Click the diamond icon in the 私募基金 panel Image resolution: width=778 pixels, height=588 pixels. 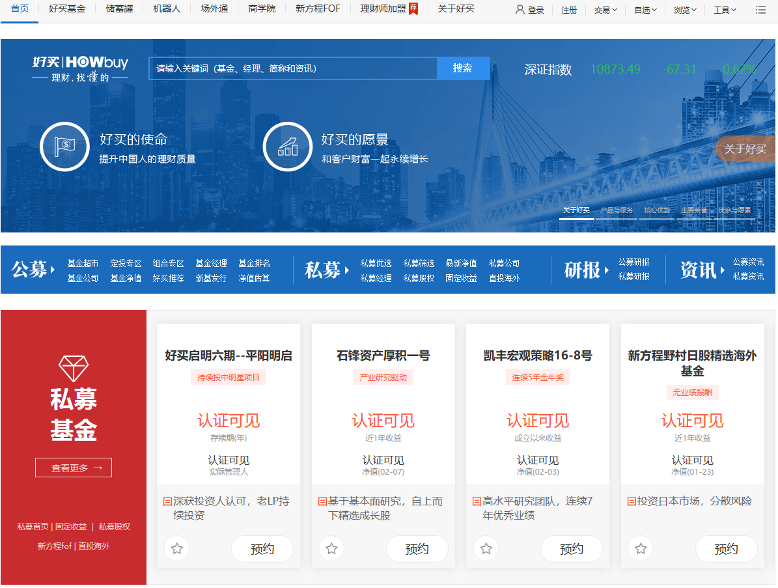(73, 367)
